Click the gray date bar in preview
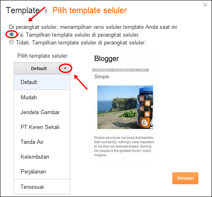This screenshot has height=197, width=212. pyautogui.click(x=120, y=70)
